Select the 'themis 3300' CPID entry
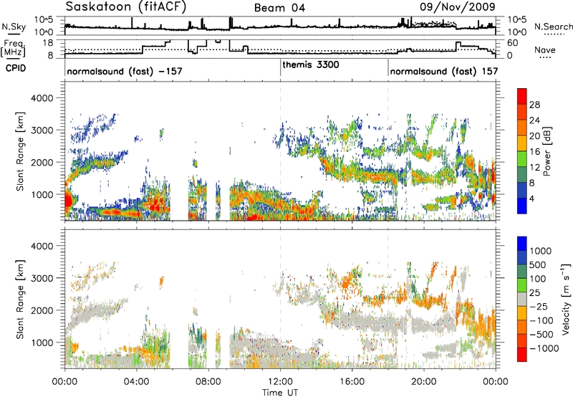The image size is (573, 397). coord(311,64)
